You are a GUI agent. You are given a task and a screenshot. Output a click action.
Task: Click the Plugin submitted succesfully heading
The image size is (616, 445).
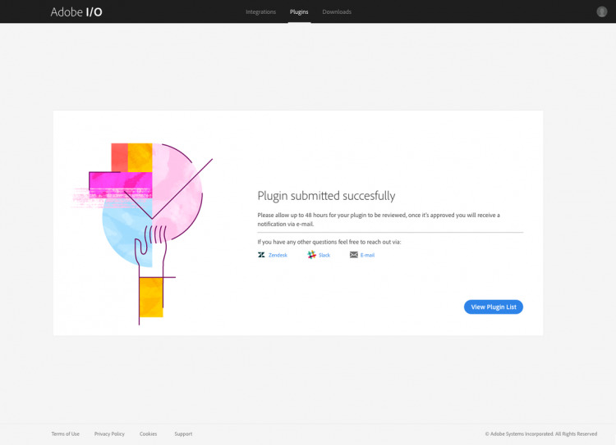point(326,196)
